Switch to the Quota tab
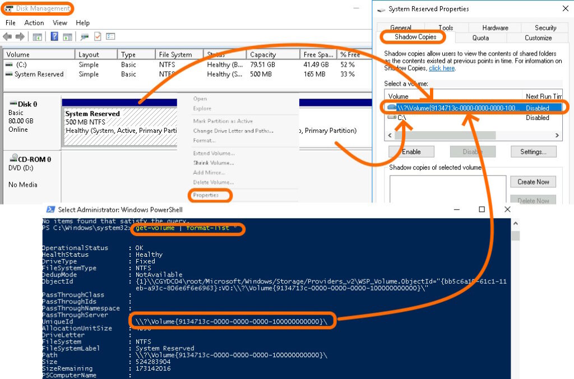 coord(480,38)
